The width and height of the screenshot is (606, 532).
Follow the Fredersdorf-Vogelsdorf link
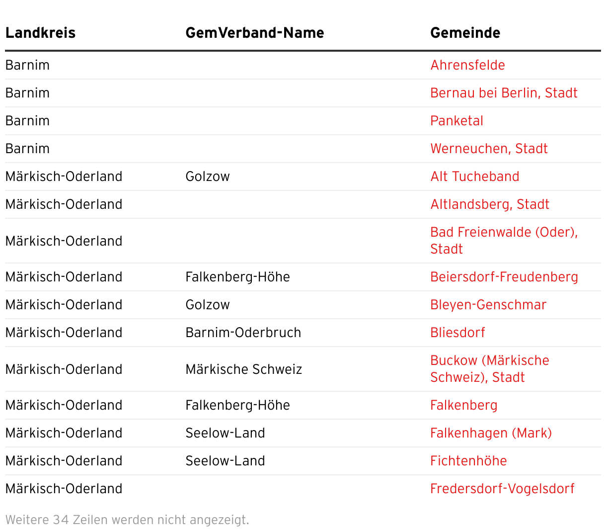[x=502, y=489]
